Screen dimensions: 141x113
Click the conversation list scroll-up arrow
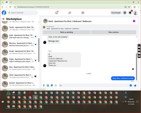point(39,22)
